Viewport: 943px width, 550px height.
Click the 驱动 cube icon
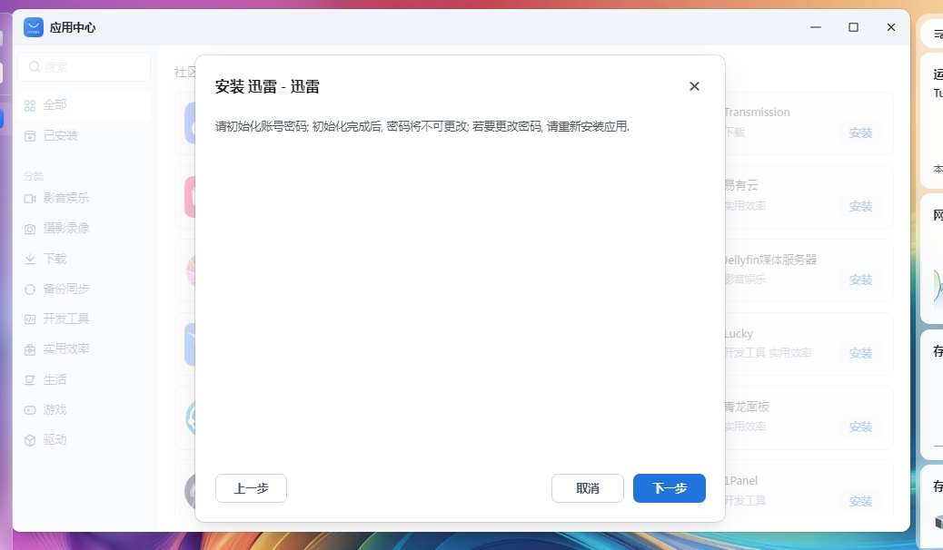coord(30,440)
